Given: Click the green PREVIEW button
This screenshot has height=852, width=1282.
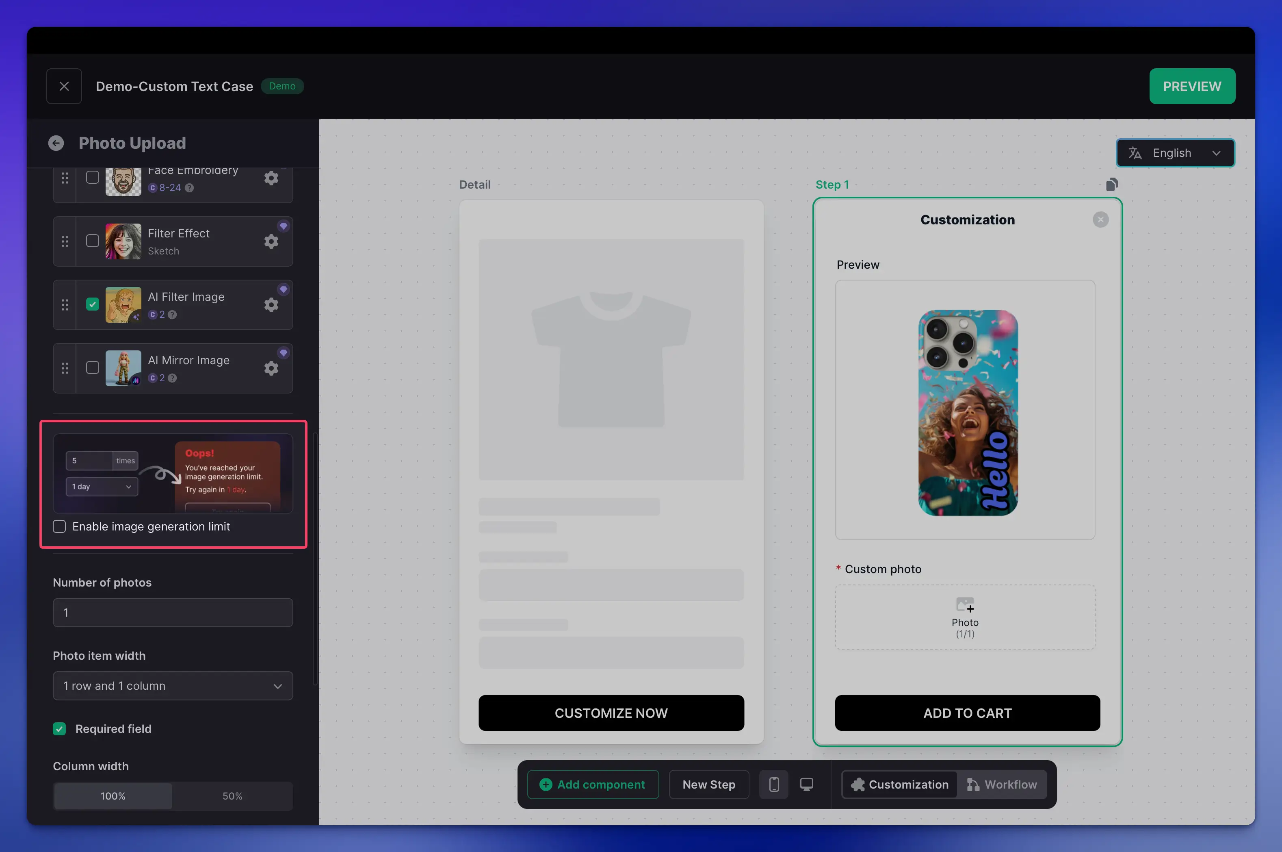Looking at the screenshot, I should pyautogui.click(x=1191, y=87).
